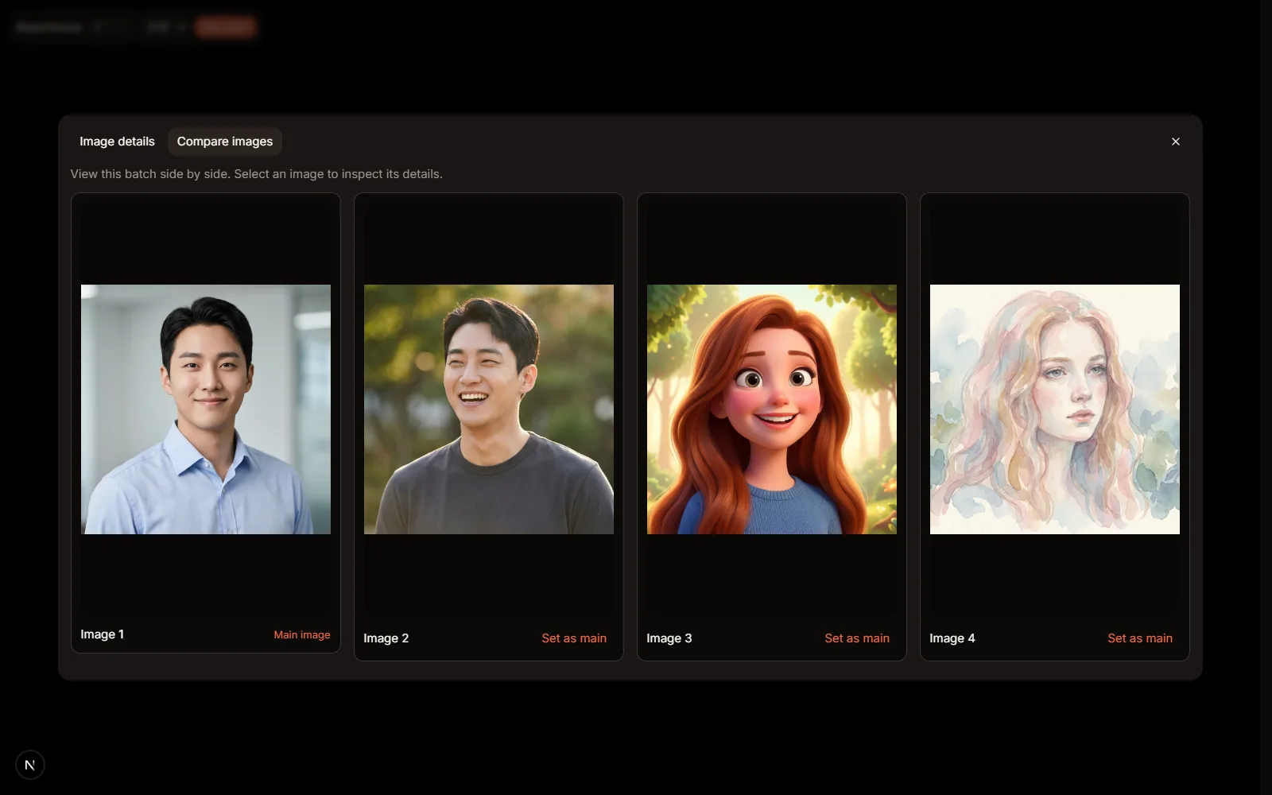Select Image 3 cartoon girl thumbnail
This screenshot has width=1272, height=795.
click(772, 409)
